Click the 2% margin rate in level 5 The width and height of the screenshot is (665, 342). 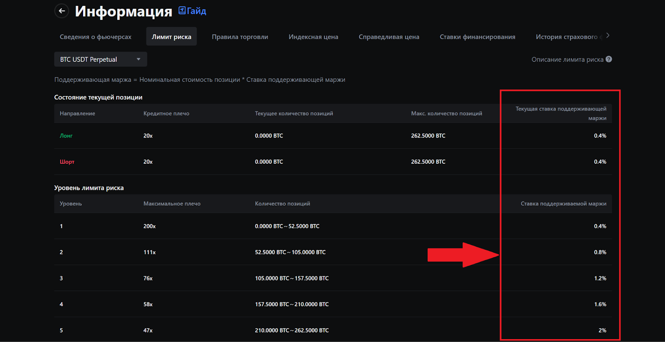(x=602, y=330)
